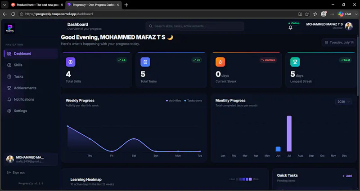Viewport: 360px width, 191px height.
Task: Click the Skills brain icon in sidebar
Action: pyautogui.click(x=9, y=65)
